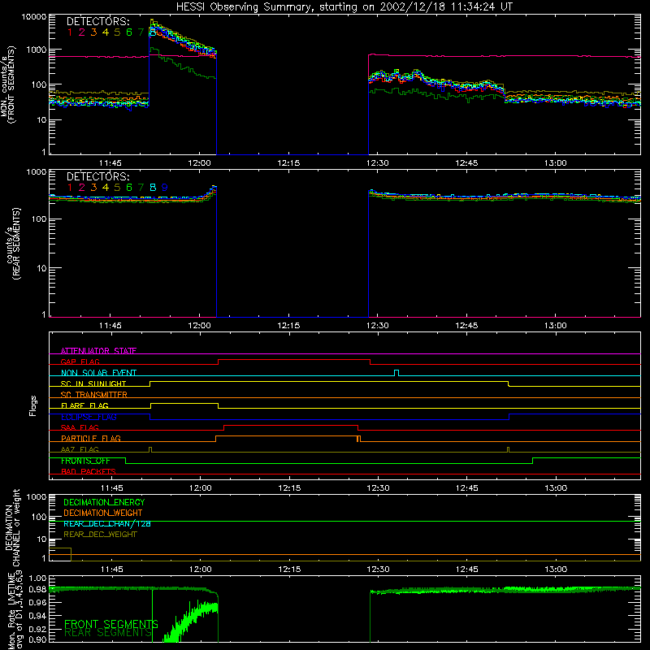Image resolution: width=650 pixels, height=650 pixels.
Task: Click the HESSI Observing Summary plot title
Action: coord(344,7)
